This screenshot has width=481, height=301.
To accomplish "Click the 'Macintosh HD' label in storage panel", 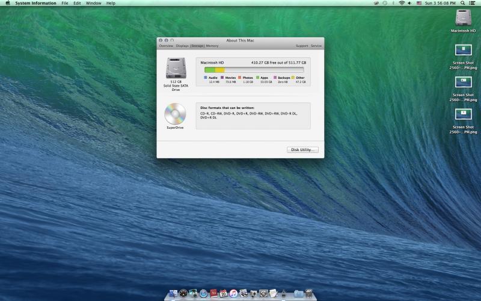I will (x=212, y=63).
